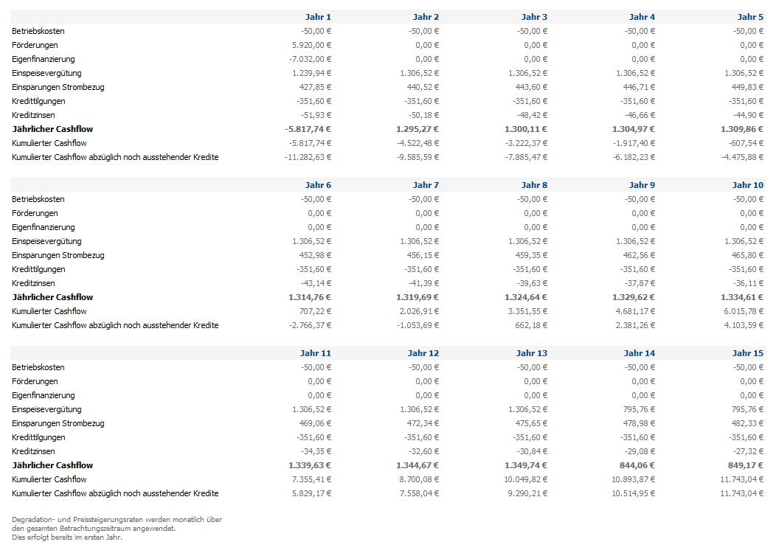Click Kreditzinsen value -39,63 €
The height and width of the screenshot is (553, 776).
[x=532, y=283]
